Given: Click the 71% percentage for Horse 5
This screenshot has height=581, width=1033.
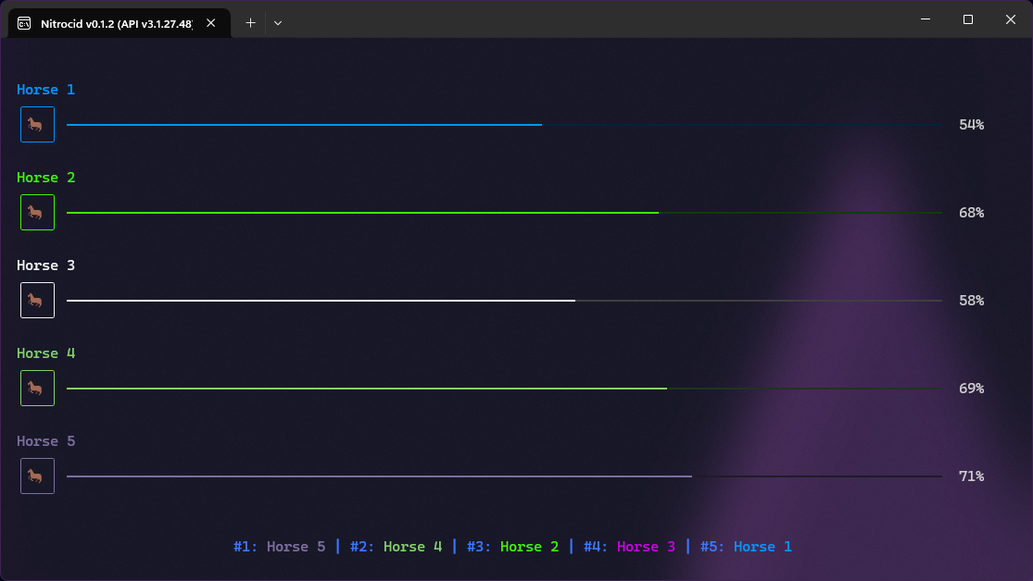Looking at the screenshot, I should pos(971,476).
